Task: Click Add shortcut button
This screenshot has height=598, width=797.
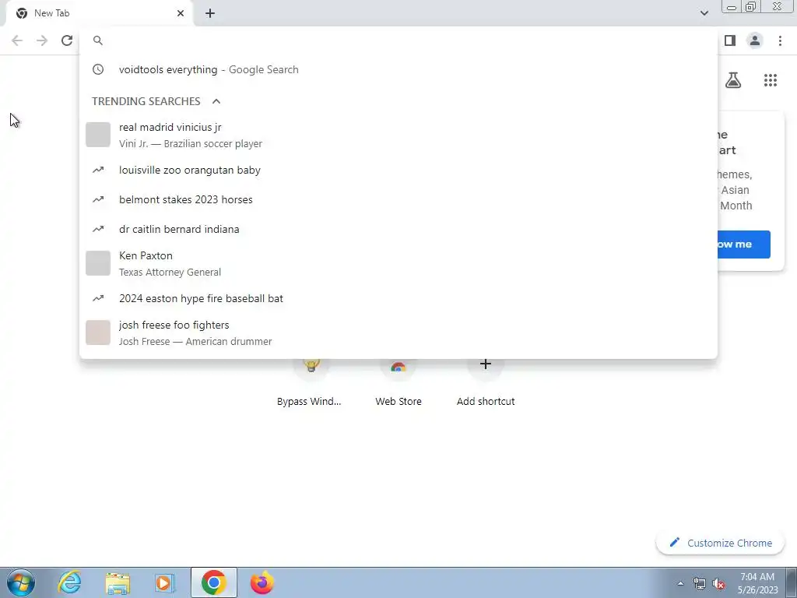Action: pos(486,382)
